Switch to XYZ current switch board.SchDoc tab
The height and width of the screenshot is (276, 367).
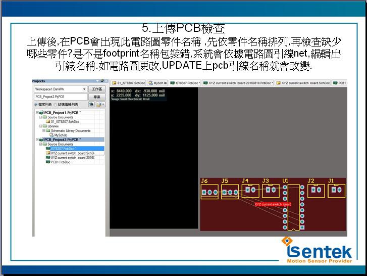tap(303, 83)
